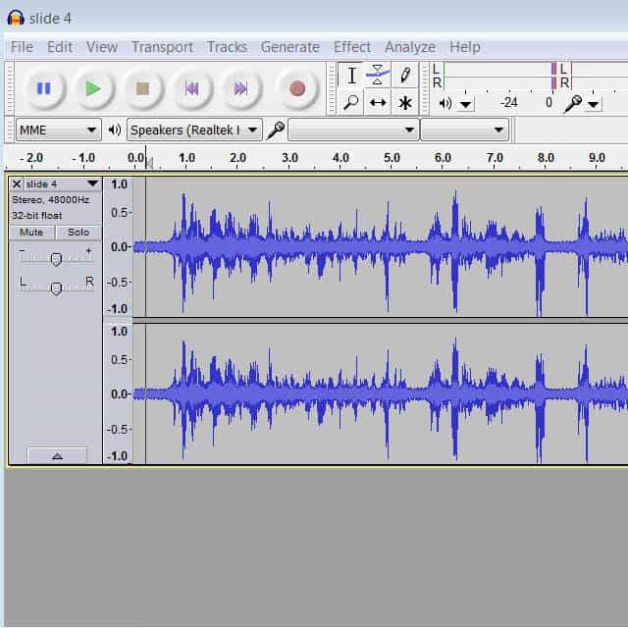
Task: Click the input microphone meter icon
Action: click(573, 104)
